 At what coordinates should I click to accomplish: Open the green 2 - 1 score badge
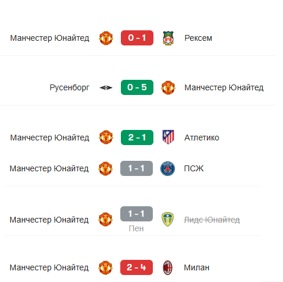137,138
